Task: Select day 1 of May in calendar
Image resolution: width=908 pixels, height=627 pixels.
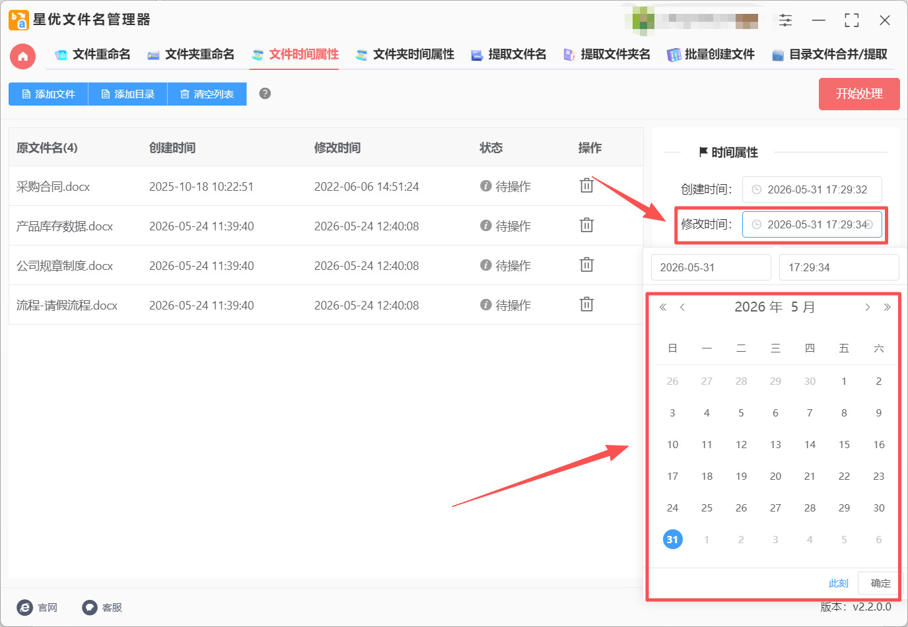Action: [844, 381]
